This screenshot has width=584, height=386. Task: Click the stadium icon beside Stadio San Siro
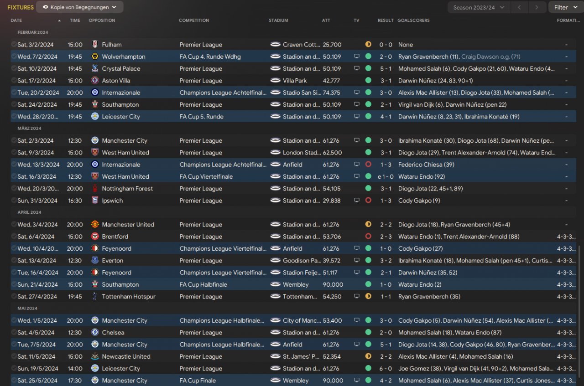click(275, 93)
